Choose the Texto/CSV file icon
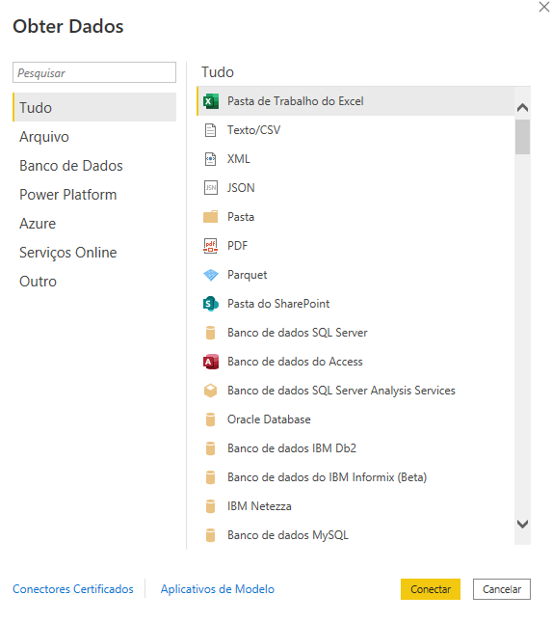 pyautogui.click(x=210, y=130)
